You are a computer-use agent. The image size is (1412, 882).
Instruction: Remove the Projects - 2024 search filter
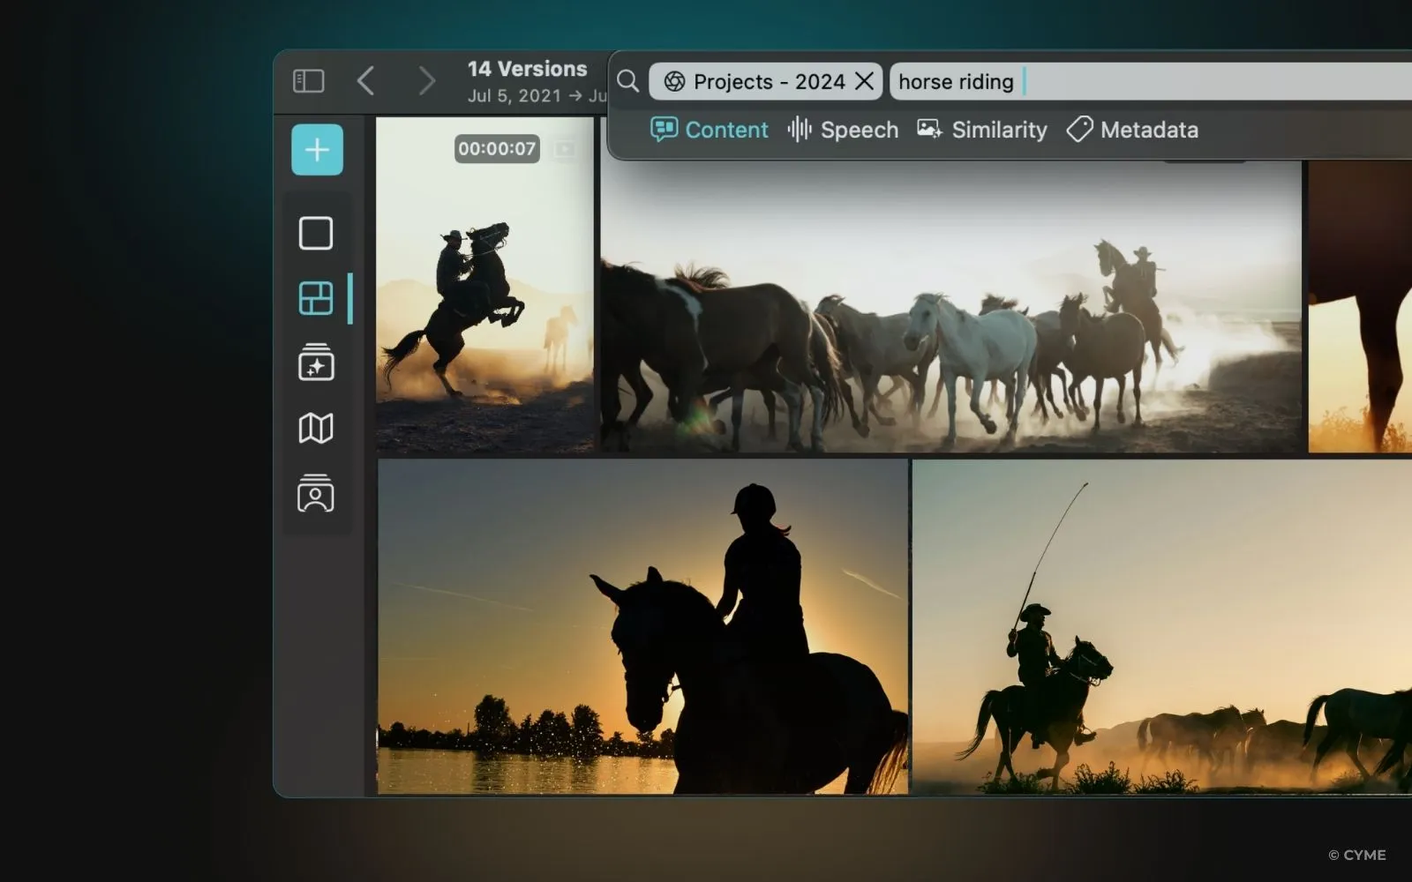865,81
